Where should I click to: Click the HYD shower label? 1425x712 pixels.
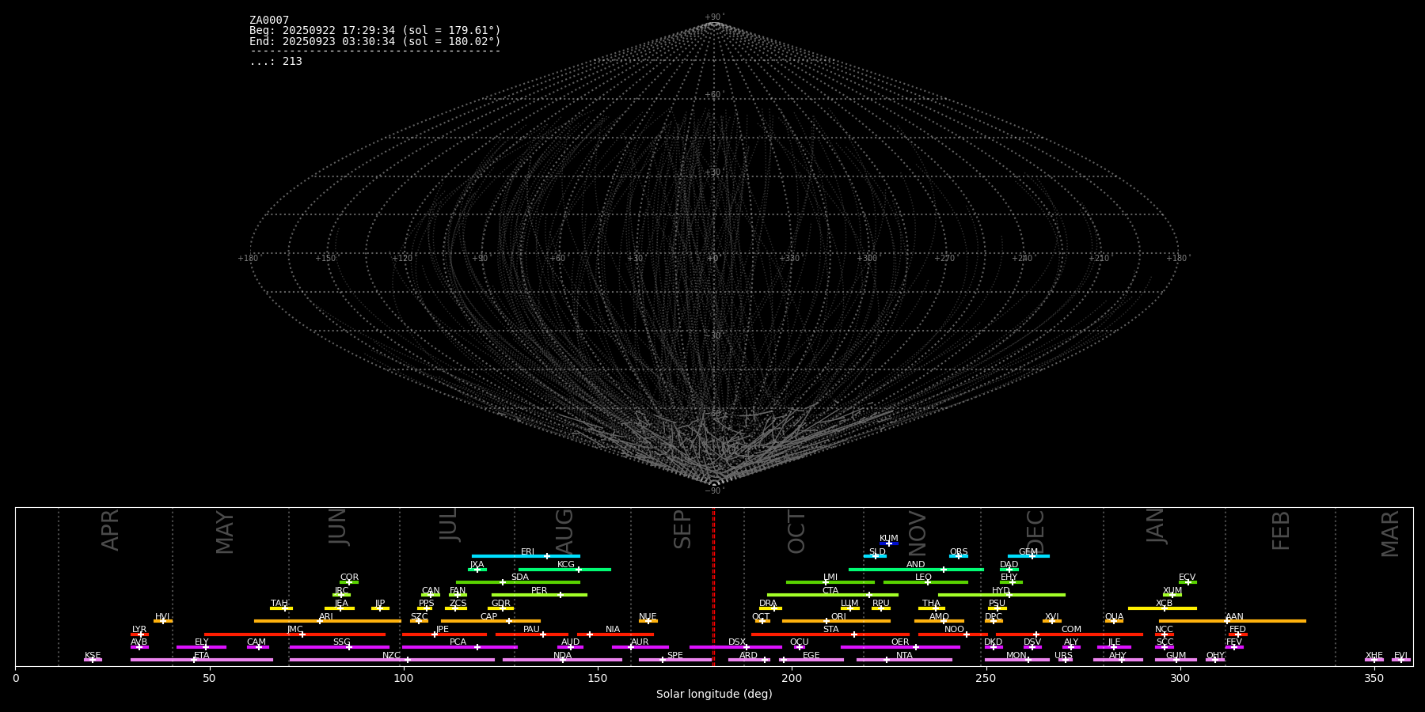coord(1001,591)
